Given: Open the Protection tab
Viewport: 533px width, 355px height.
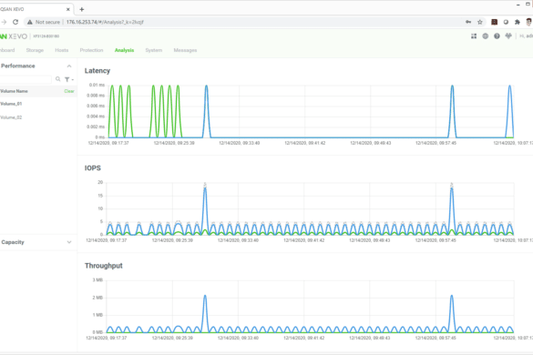Looking at the screenshot, I should click(91, 50).
